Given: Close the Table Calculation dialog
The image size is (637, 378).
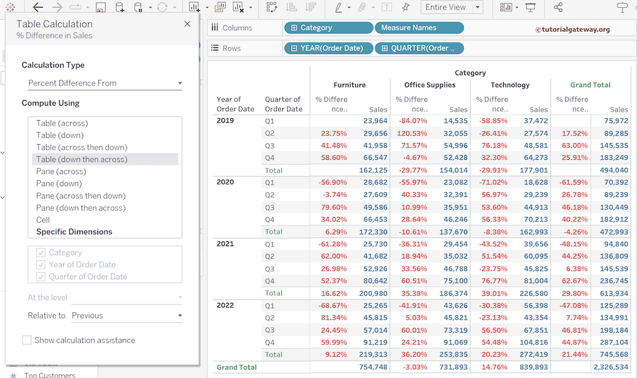Looking at the screenshot, I should [x=187, y=24].
